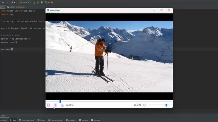Click the skiing video display area
Image resolution: width=218 pixels, height=122 pixels.
[109, 57]
